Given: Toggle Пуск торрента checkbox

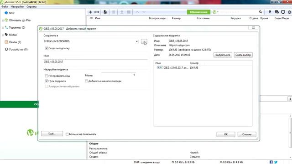Looking at the screenshot, I should click(x=47, y=81).
